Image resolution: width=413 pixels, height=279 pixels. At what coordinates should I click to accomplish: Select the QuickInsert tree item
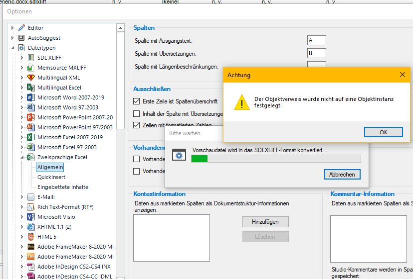pyautogui.click(x=51, y=177)
